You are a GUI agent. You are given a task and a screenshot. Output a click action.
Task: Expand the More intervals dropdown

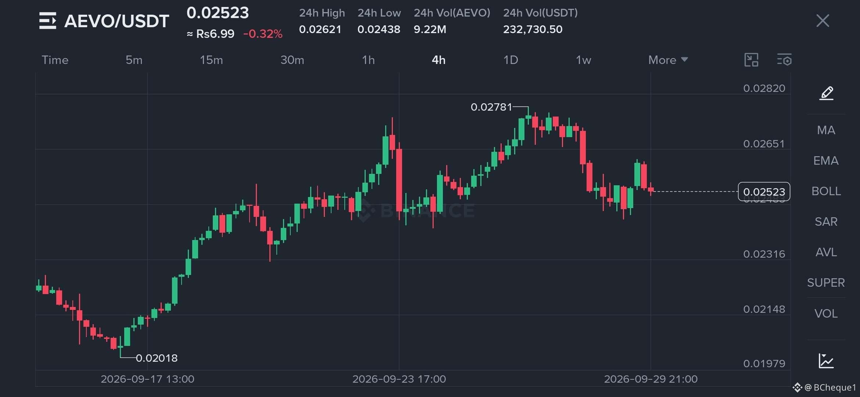pyautogui.click(x=668, y=60)
